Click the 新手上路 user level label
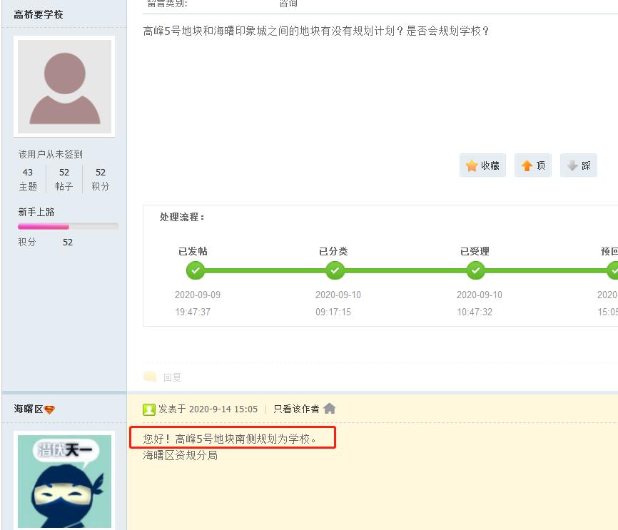The width and height of the screenshot is (618, 530). [36, 212]
